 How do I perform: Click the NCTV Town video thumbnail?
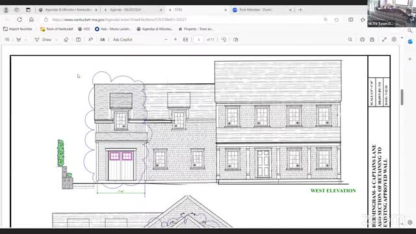(x=391, y=13)
